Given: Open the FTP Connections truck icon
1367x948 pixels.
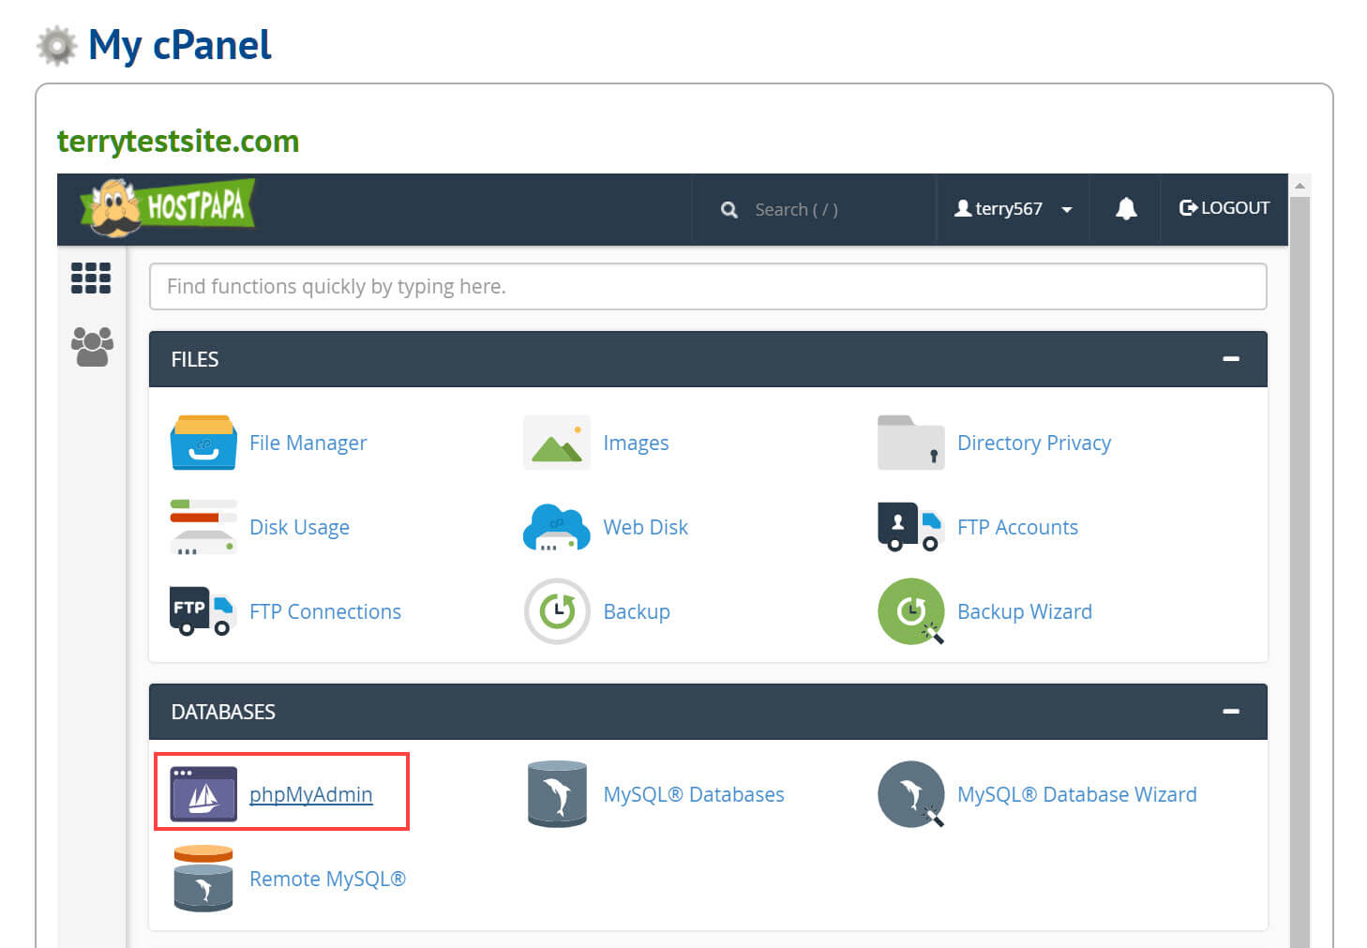Looking at the screenshot, I should 202,611.
